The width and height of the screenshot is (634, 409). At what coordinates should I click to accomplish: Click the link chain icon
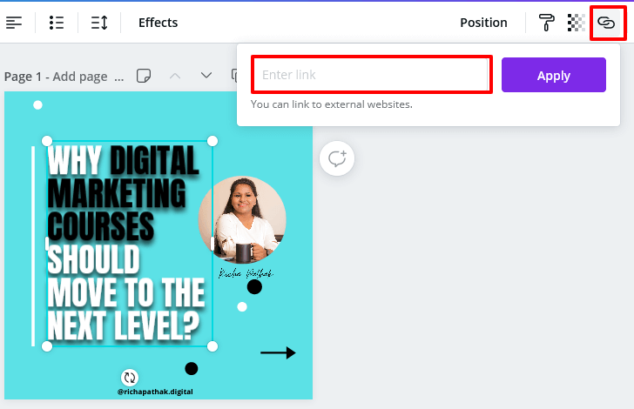[606, 23]
